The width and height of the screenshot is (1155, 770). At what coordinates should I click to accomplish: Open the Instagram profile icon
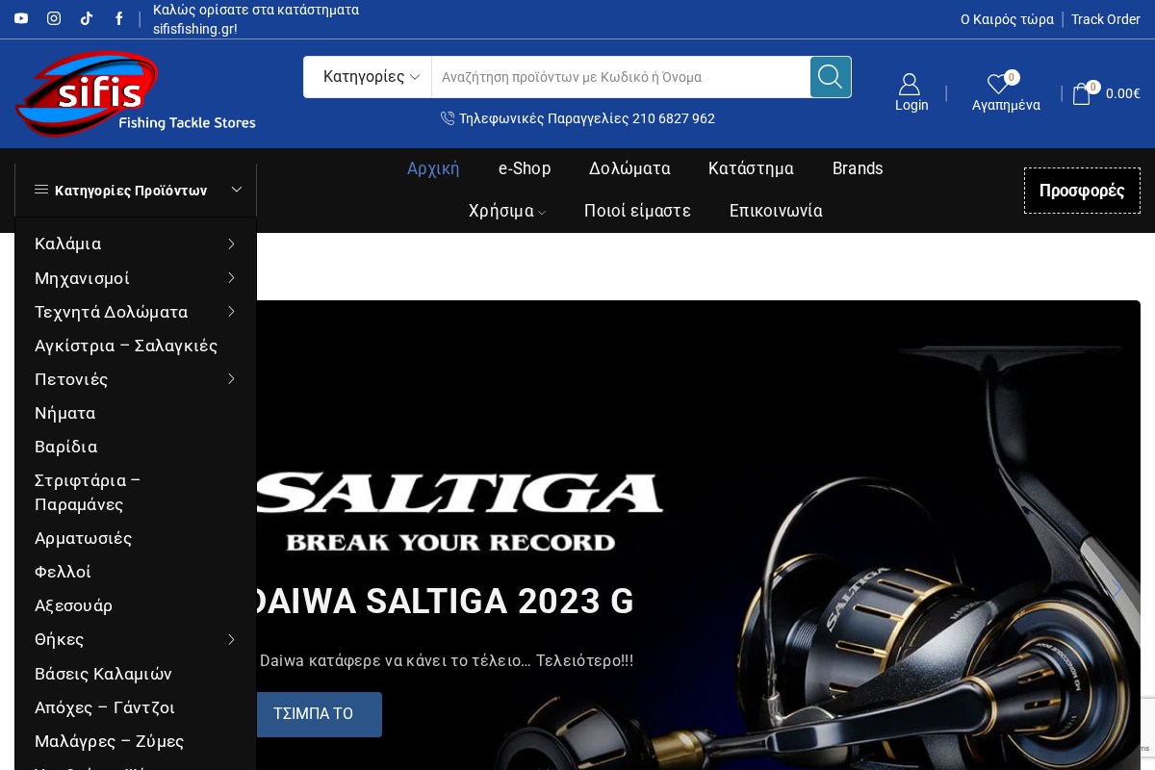coord(54,18)
